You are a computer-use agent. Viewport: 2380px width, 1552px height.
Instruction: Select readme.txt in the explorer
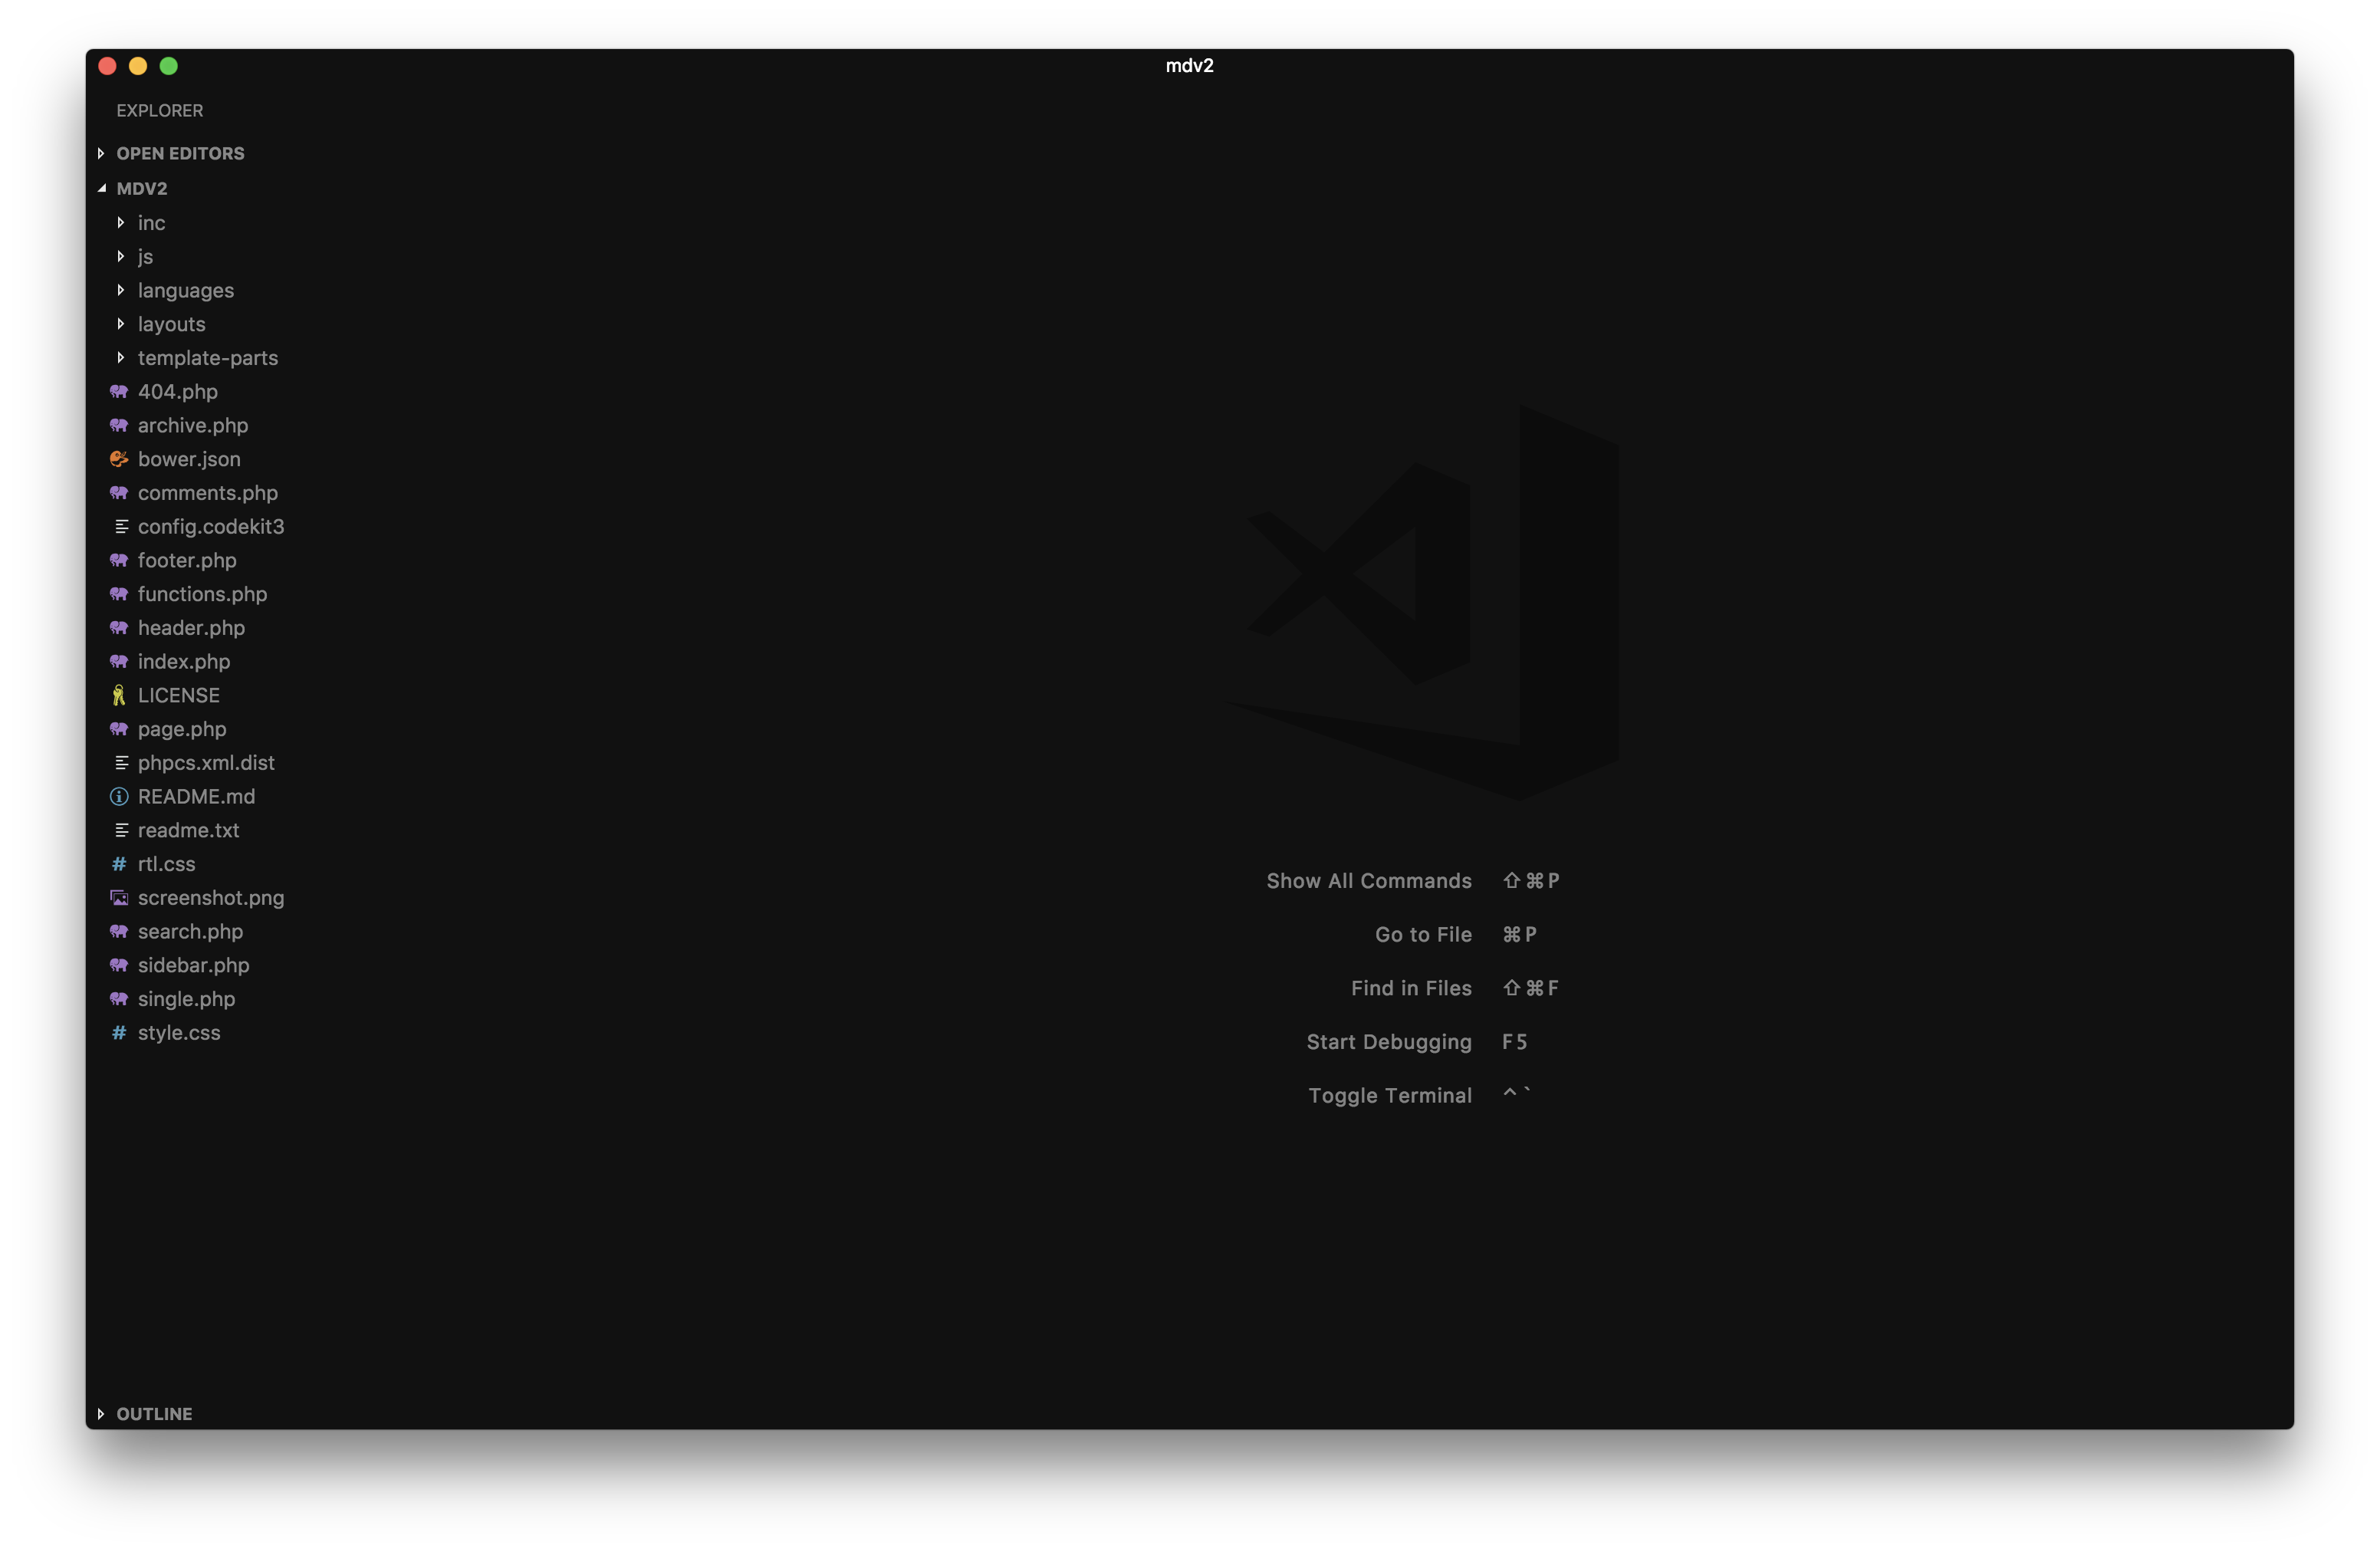(189, 831)
